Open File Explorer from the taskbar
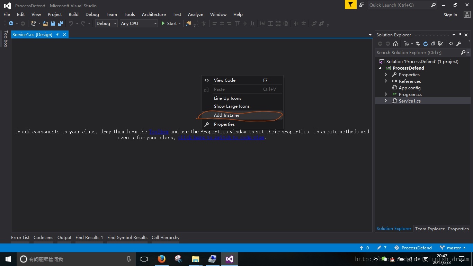473x266 pixels. 195,259
